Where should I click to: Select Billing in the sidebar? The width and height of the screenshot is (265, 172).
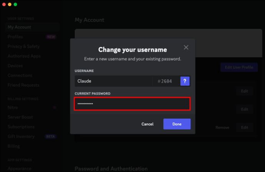click(x=14, y=146)
